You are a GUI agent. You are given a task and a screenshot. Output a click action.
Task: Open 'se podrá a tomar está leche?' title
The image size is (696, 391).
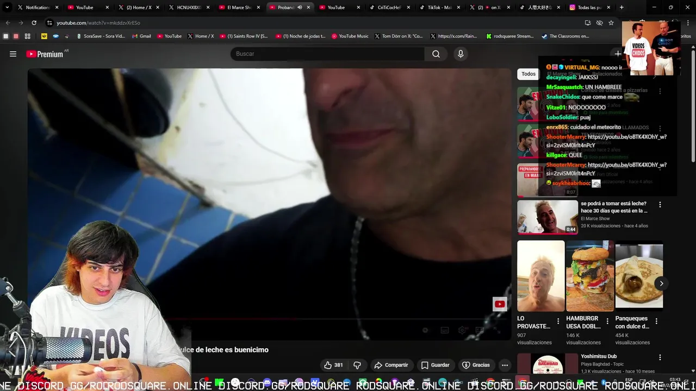tap(614, 207)
